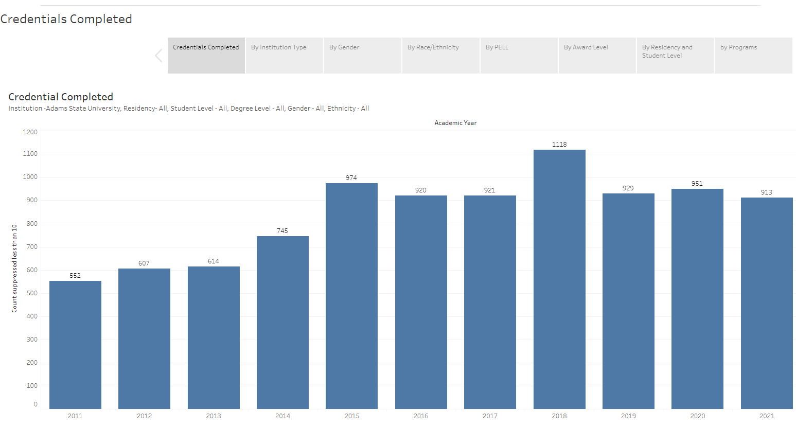Select the 2019 bar labeled 929

[628, 301]
